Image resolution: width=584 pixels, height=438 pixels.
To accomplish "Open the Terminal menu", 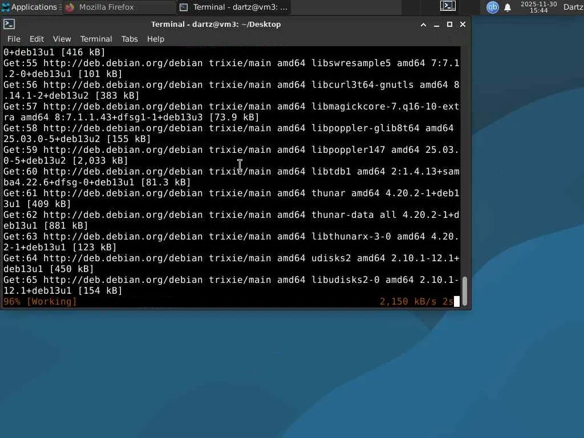I will (96, 39).
